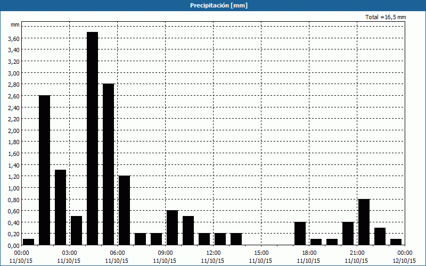Click the 12/10/15 date label
The image size is (426, 266).
(404, 261)
